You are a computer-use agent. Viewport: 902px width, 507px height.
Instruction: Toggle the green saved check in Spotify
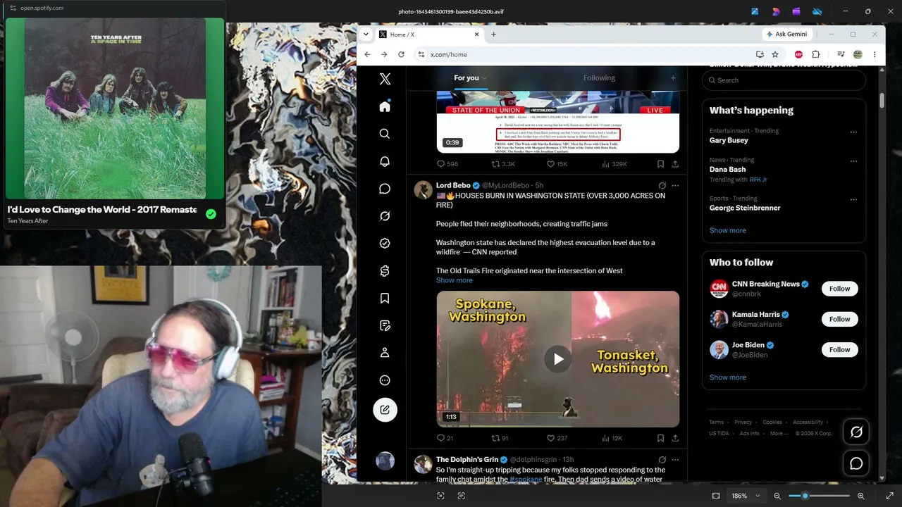click(x=211, y=214)
